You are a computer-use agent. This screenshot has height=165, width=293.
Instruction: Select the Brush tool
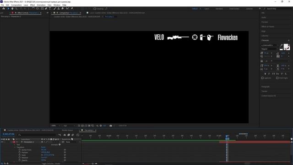click(55, 9)
